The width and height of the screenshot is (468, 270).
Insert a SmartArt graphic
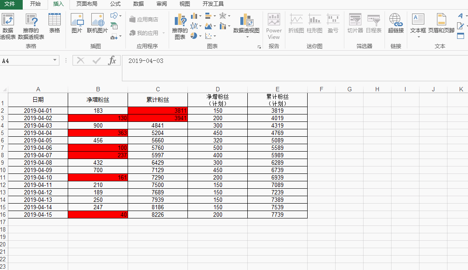coord(114,26)
